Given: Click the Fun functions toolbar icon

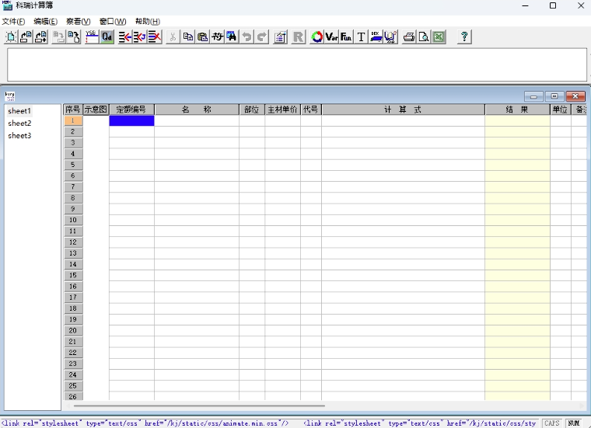Looking at the screenshot, I should tap(346, 37).
